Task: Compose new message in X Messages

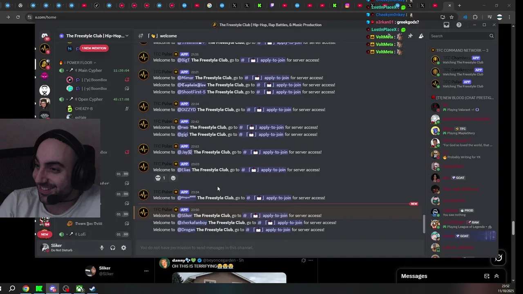Action: tap(487, 276)
